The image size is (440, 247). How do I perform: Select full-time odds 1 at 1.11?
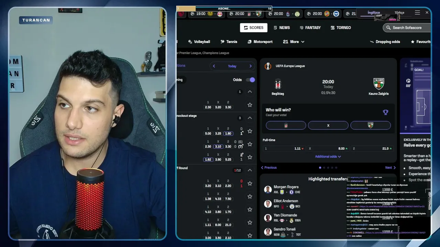tap(284, 149)
